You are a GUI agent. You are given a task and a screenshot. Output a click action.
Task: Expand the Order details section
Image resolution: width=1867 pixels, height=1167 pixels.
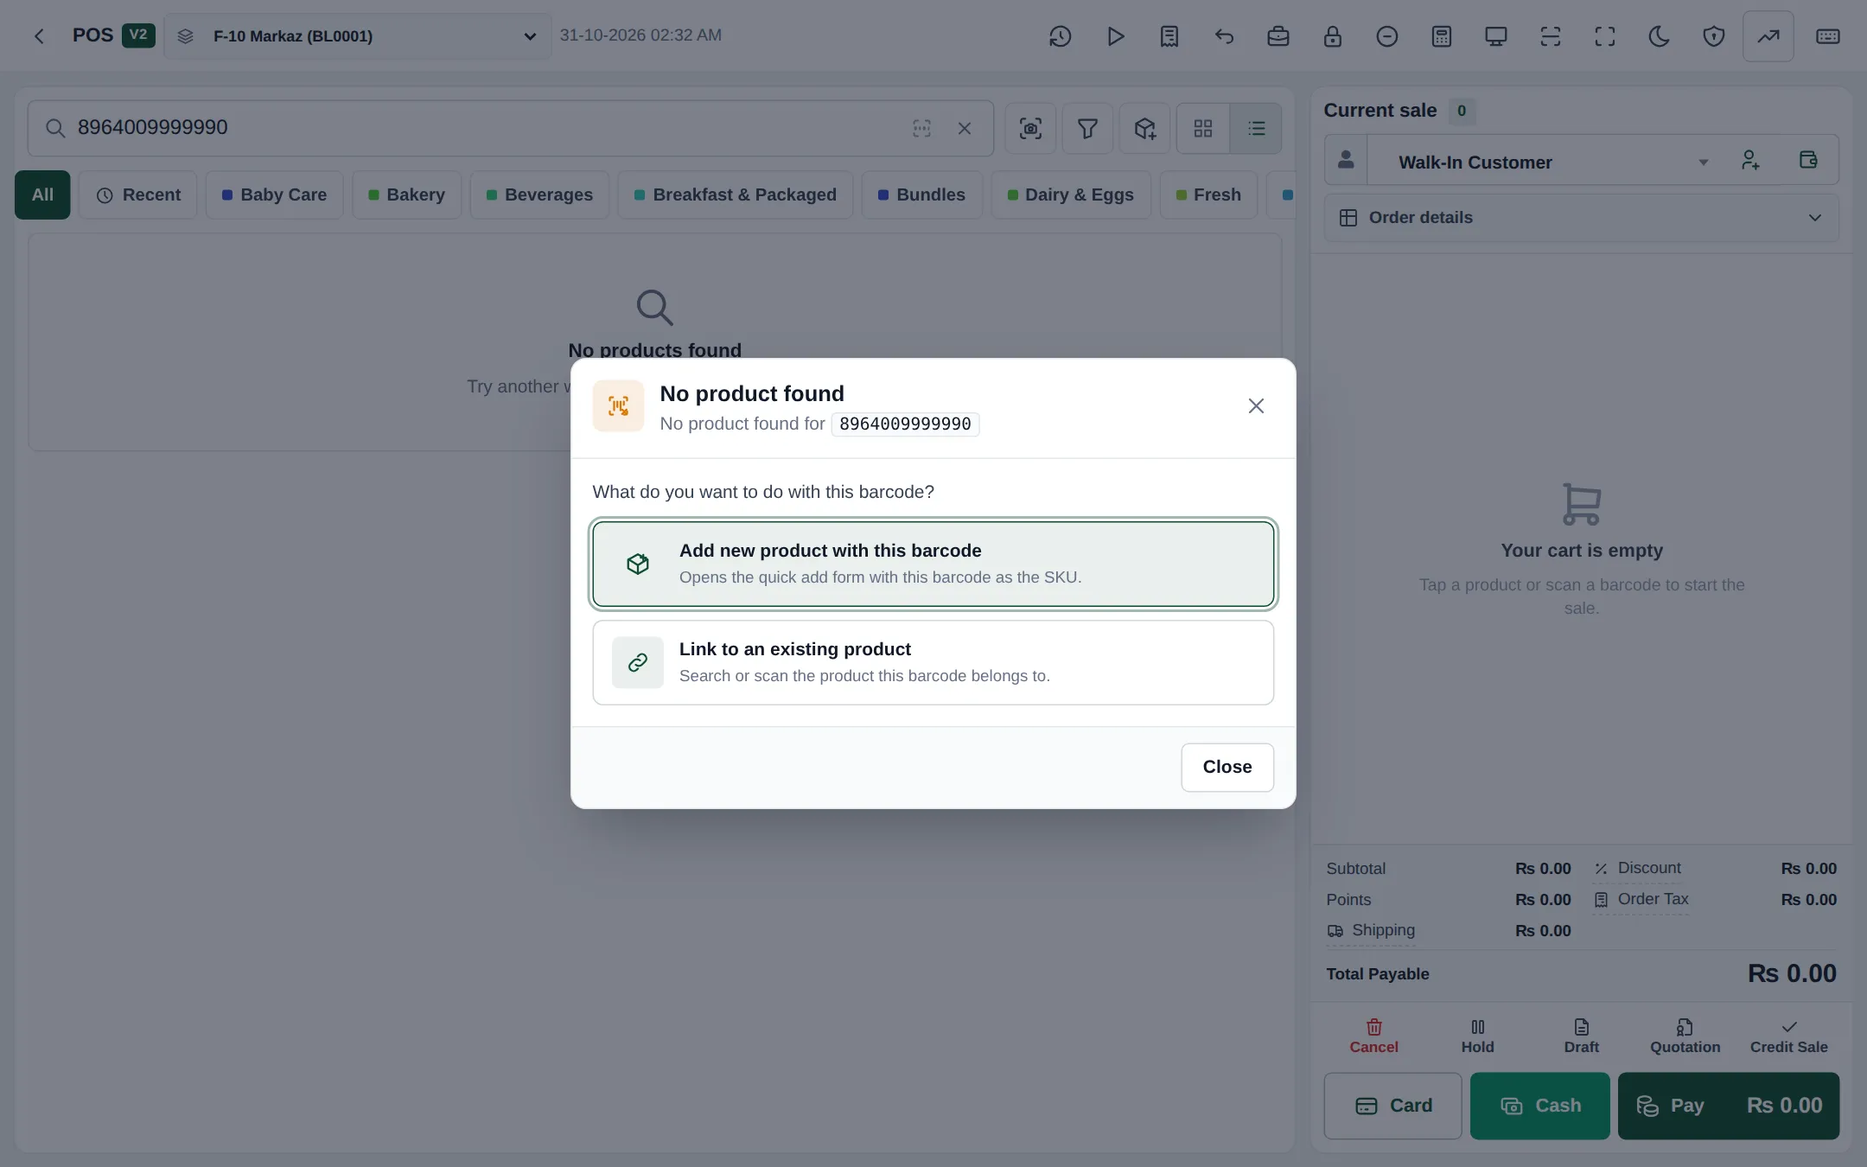point(1581,218)
